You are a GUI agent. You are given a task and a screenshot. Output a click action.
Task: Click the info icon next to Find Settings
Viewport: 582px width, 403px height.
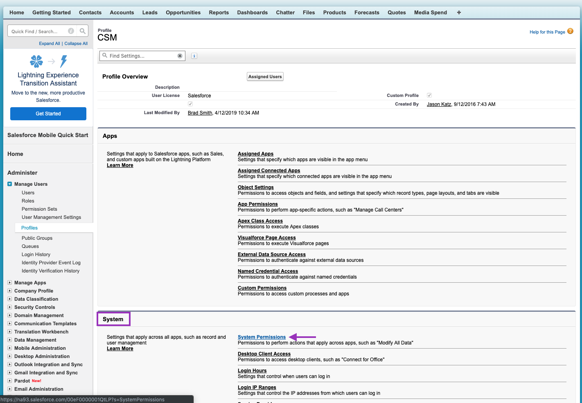(194, 56)
